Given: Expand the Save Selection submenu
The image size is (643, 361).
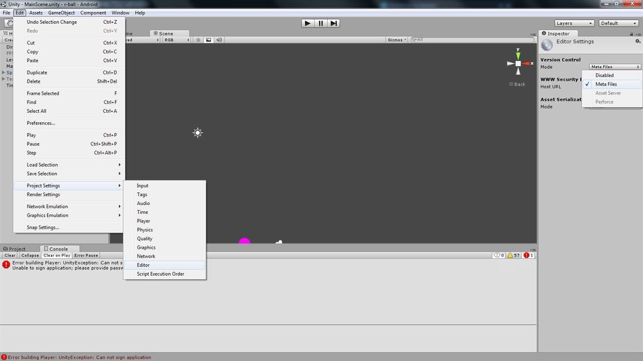Looking at the screenshot, I should [x=69, y=174].
